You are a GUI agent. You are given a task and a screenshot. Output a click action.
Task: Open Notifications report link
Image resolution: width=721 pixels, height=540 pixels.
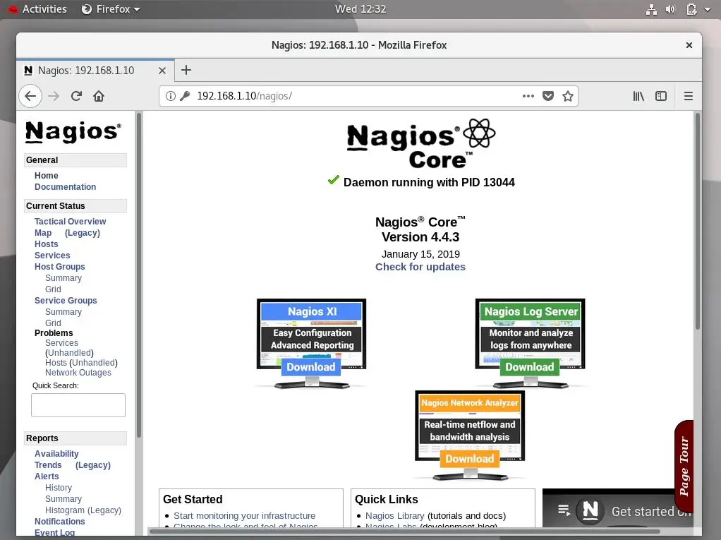pyautogui.click(x=60, y=522)
